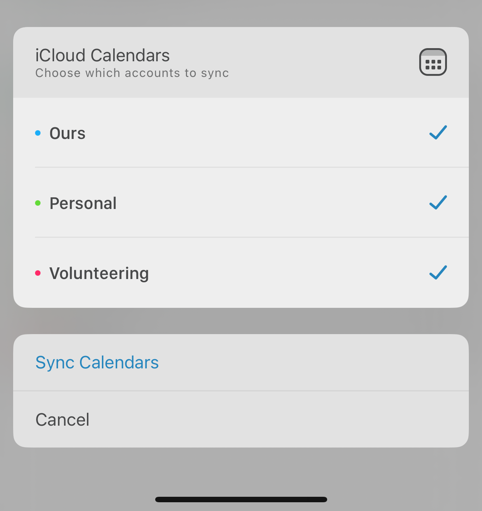The width and height of the screenshot is (482, 511).
Task: Choose the Volunteering calendar label
Action: tap(99, 274)
